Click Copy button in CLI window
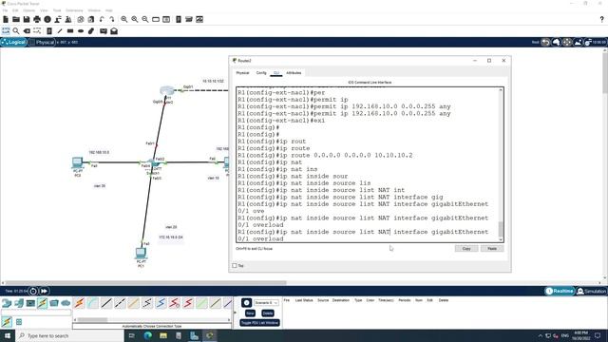This screenshot has height=342, width=608. (x=466, y=249)
